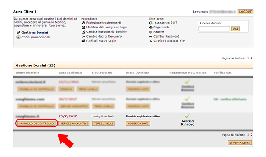Click the Protezione trasferimenti shield icon
266x157 pixels.
coord(83,23)
